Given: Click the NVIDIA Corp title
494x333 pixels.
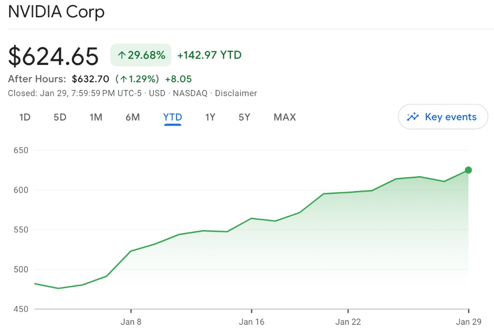Looking at the screenshot, I should coord(56,12).
